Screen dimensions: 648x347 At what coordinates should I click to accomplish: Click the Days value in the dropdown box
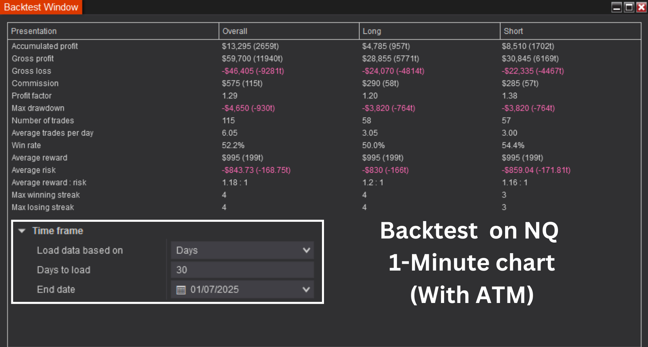(x=187, y=250)
